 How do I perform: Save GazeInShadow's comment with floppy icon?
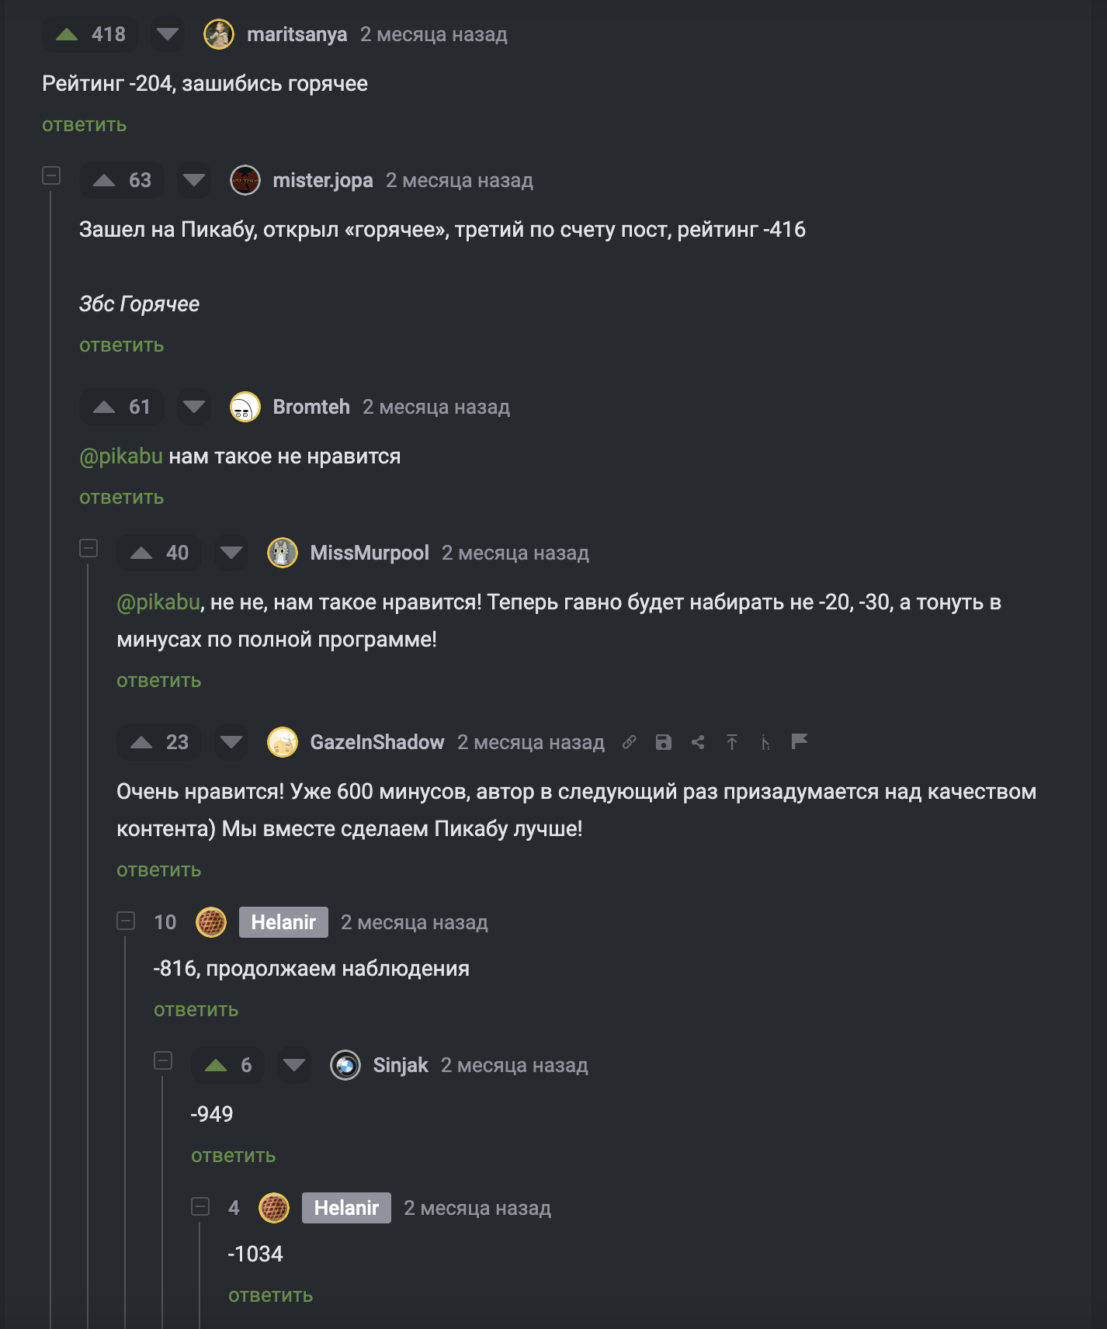pos(663,742)
